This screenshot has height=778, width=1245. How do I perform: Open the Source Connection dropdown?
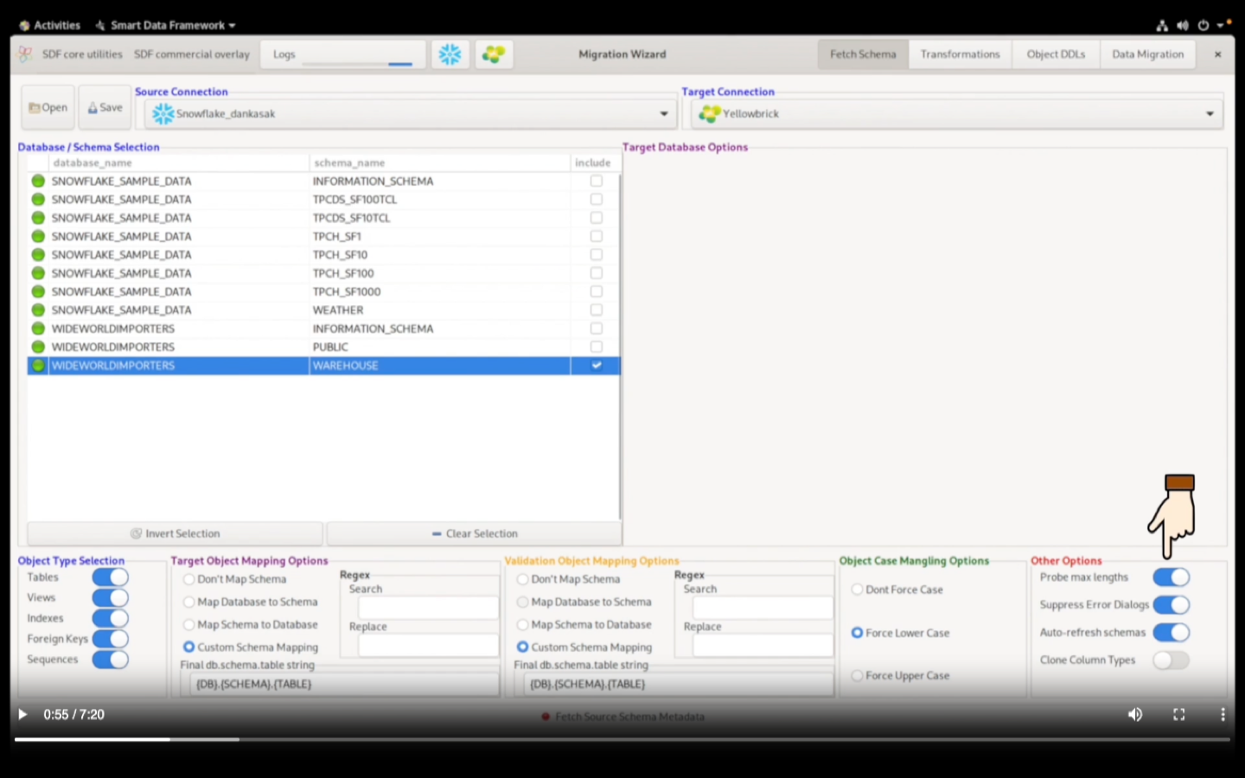(663, 113)
